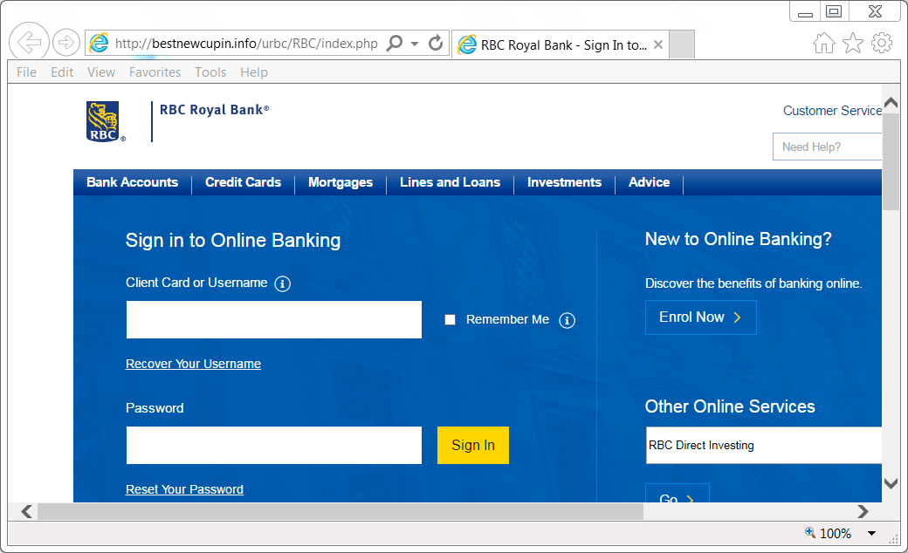Open the View menu

pos(101,72)
